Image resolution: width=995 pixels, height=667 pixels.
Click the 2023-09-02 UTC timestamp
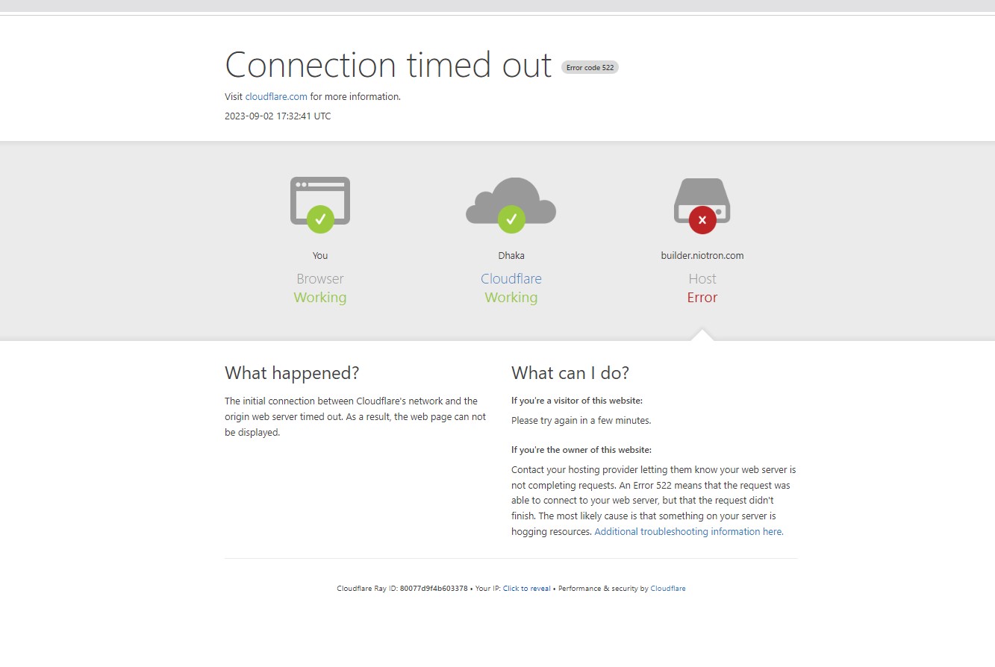[278, 116]
